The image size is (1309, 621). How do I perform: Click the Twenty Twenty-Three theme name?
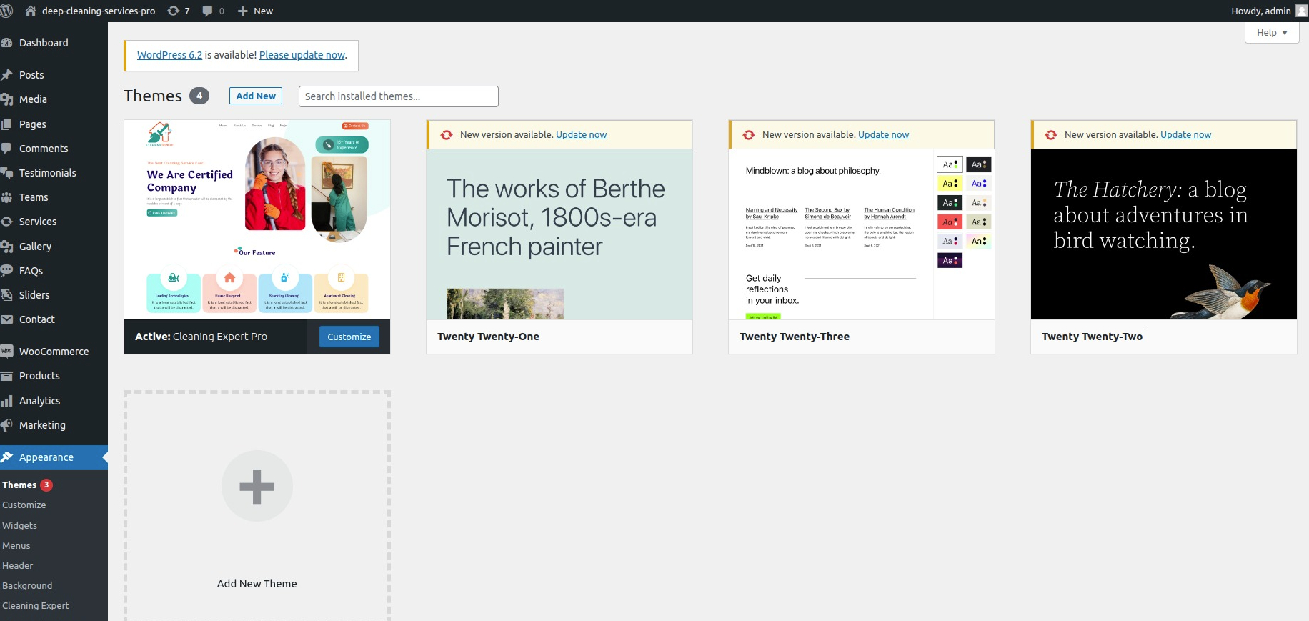(795, 337)
